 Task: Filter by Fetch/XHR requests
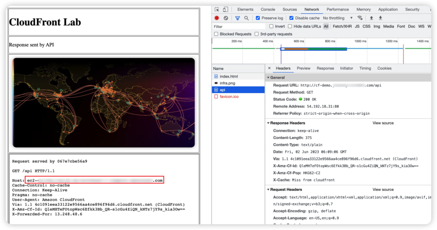(342, 26)
